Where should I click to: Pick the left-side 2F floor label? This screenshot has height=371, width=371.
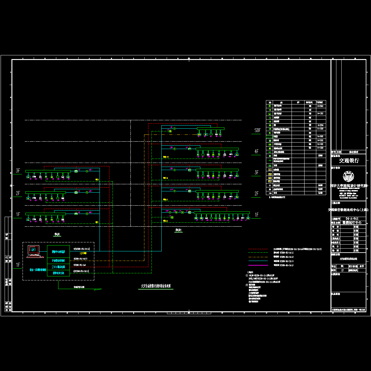18,193
